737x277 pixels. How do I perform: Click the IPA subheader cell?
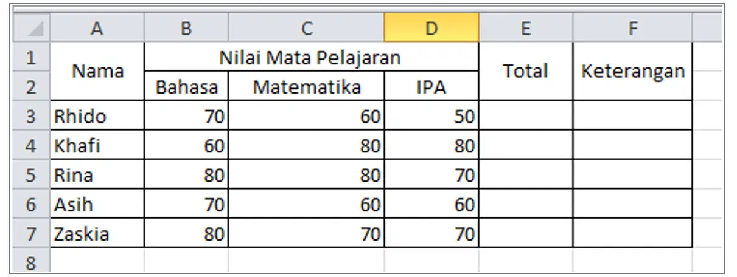[431, 86]
